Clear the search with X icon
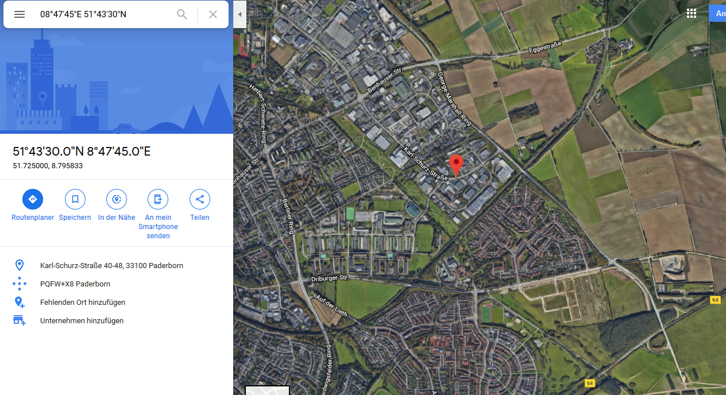 point(213,14)
